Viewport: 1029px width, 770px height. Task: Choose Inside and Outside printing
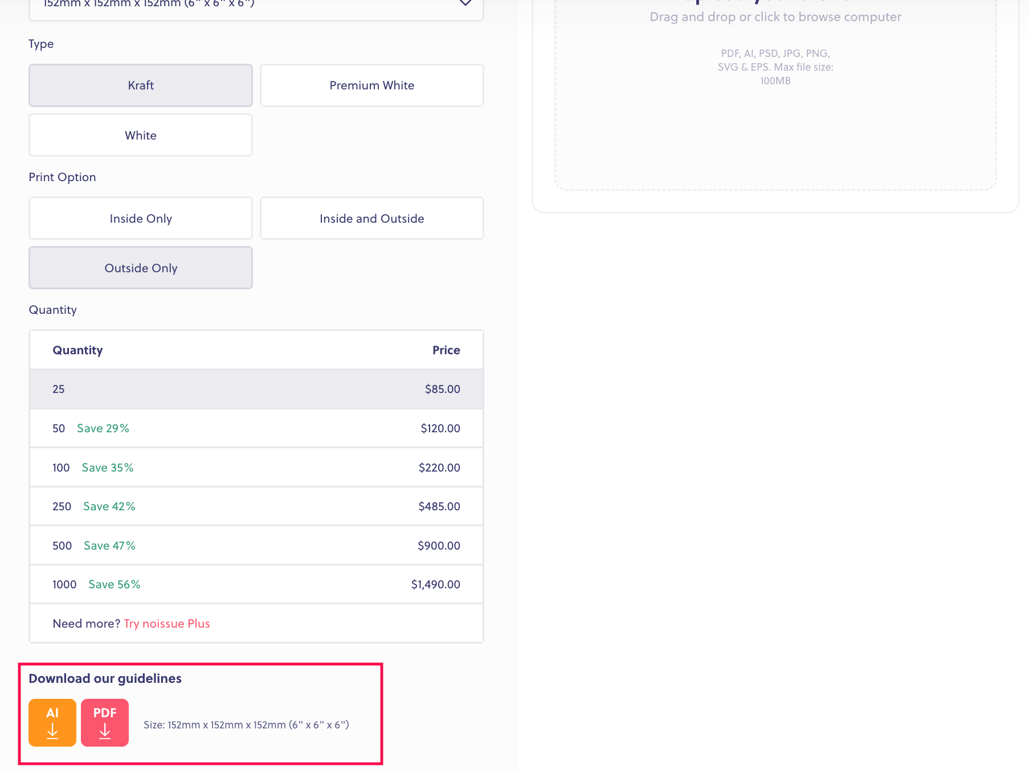click(x=371, y=219)
